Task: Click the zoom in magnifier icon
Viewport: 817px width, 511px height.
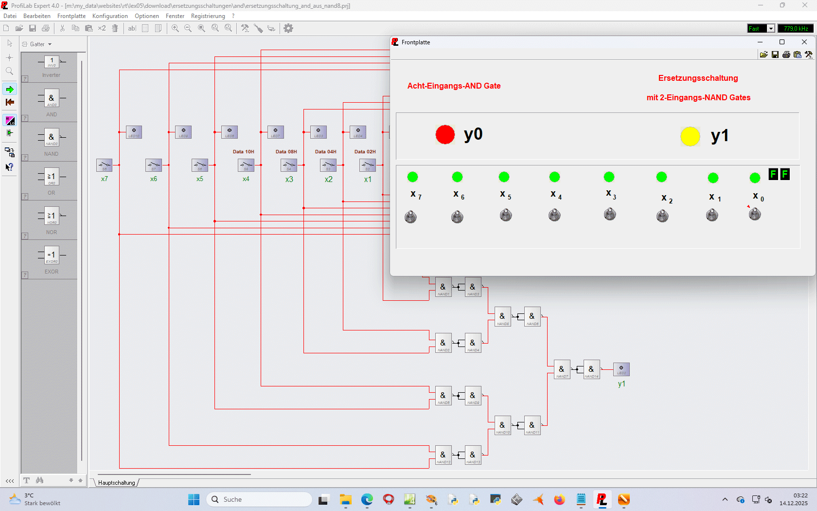Action: [175, 28]
